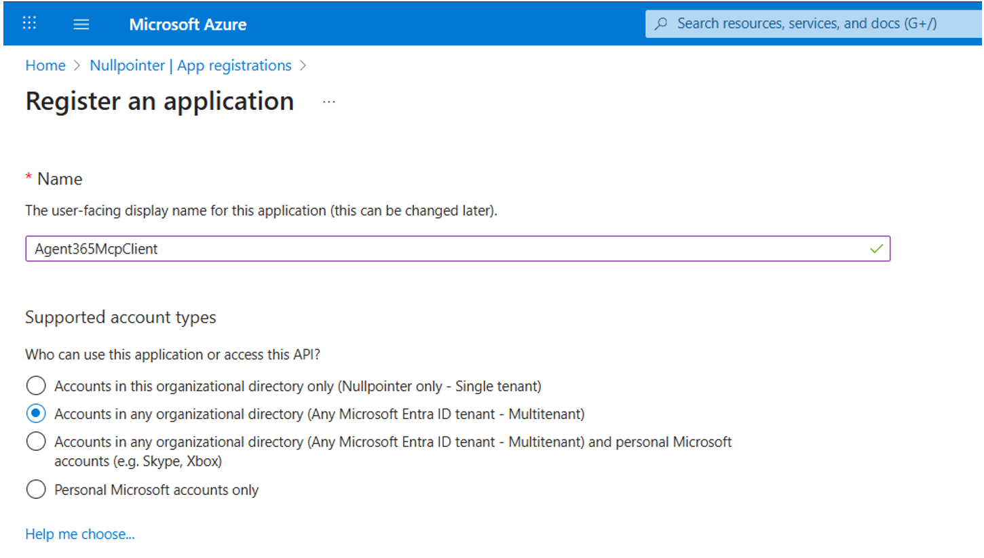Click the breadcrumb chevron after Home
Viewport: 984px width, 558px height.
coord(77,66)
